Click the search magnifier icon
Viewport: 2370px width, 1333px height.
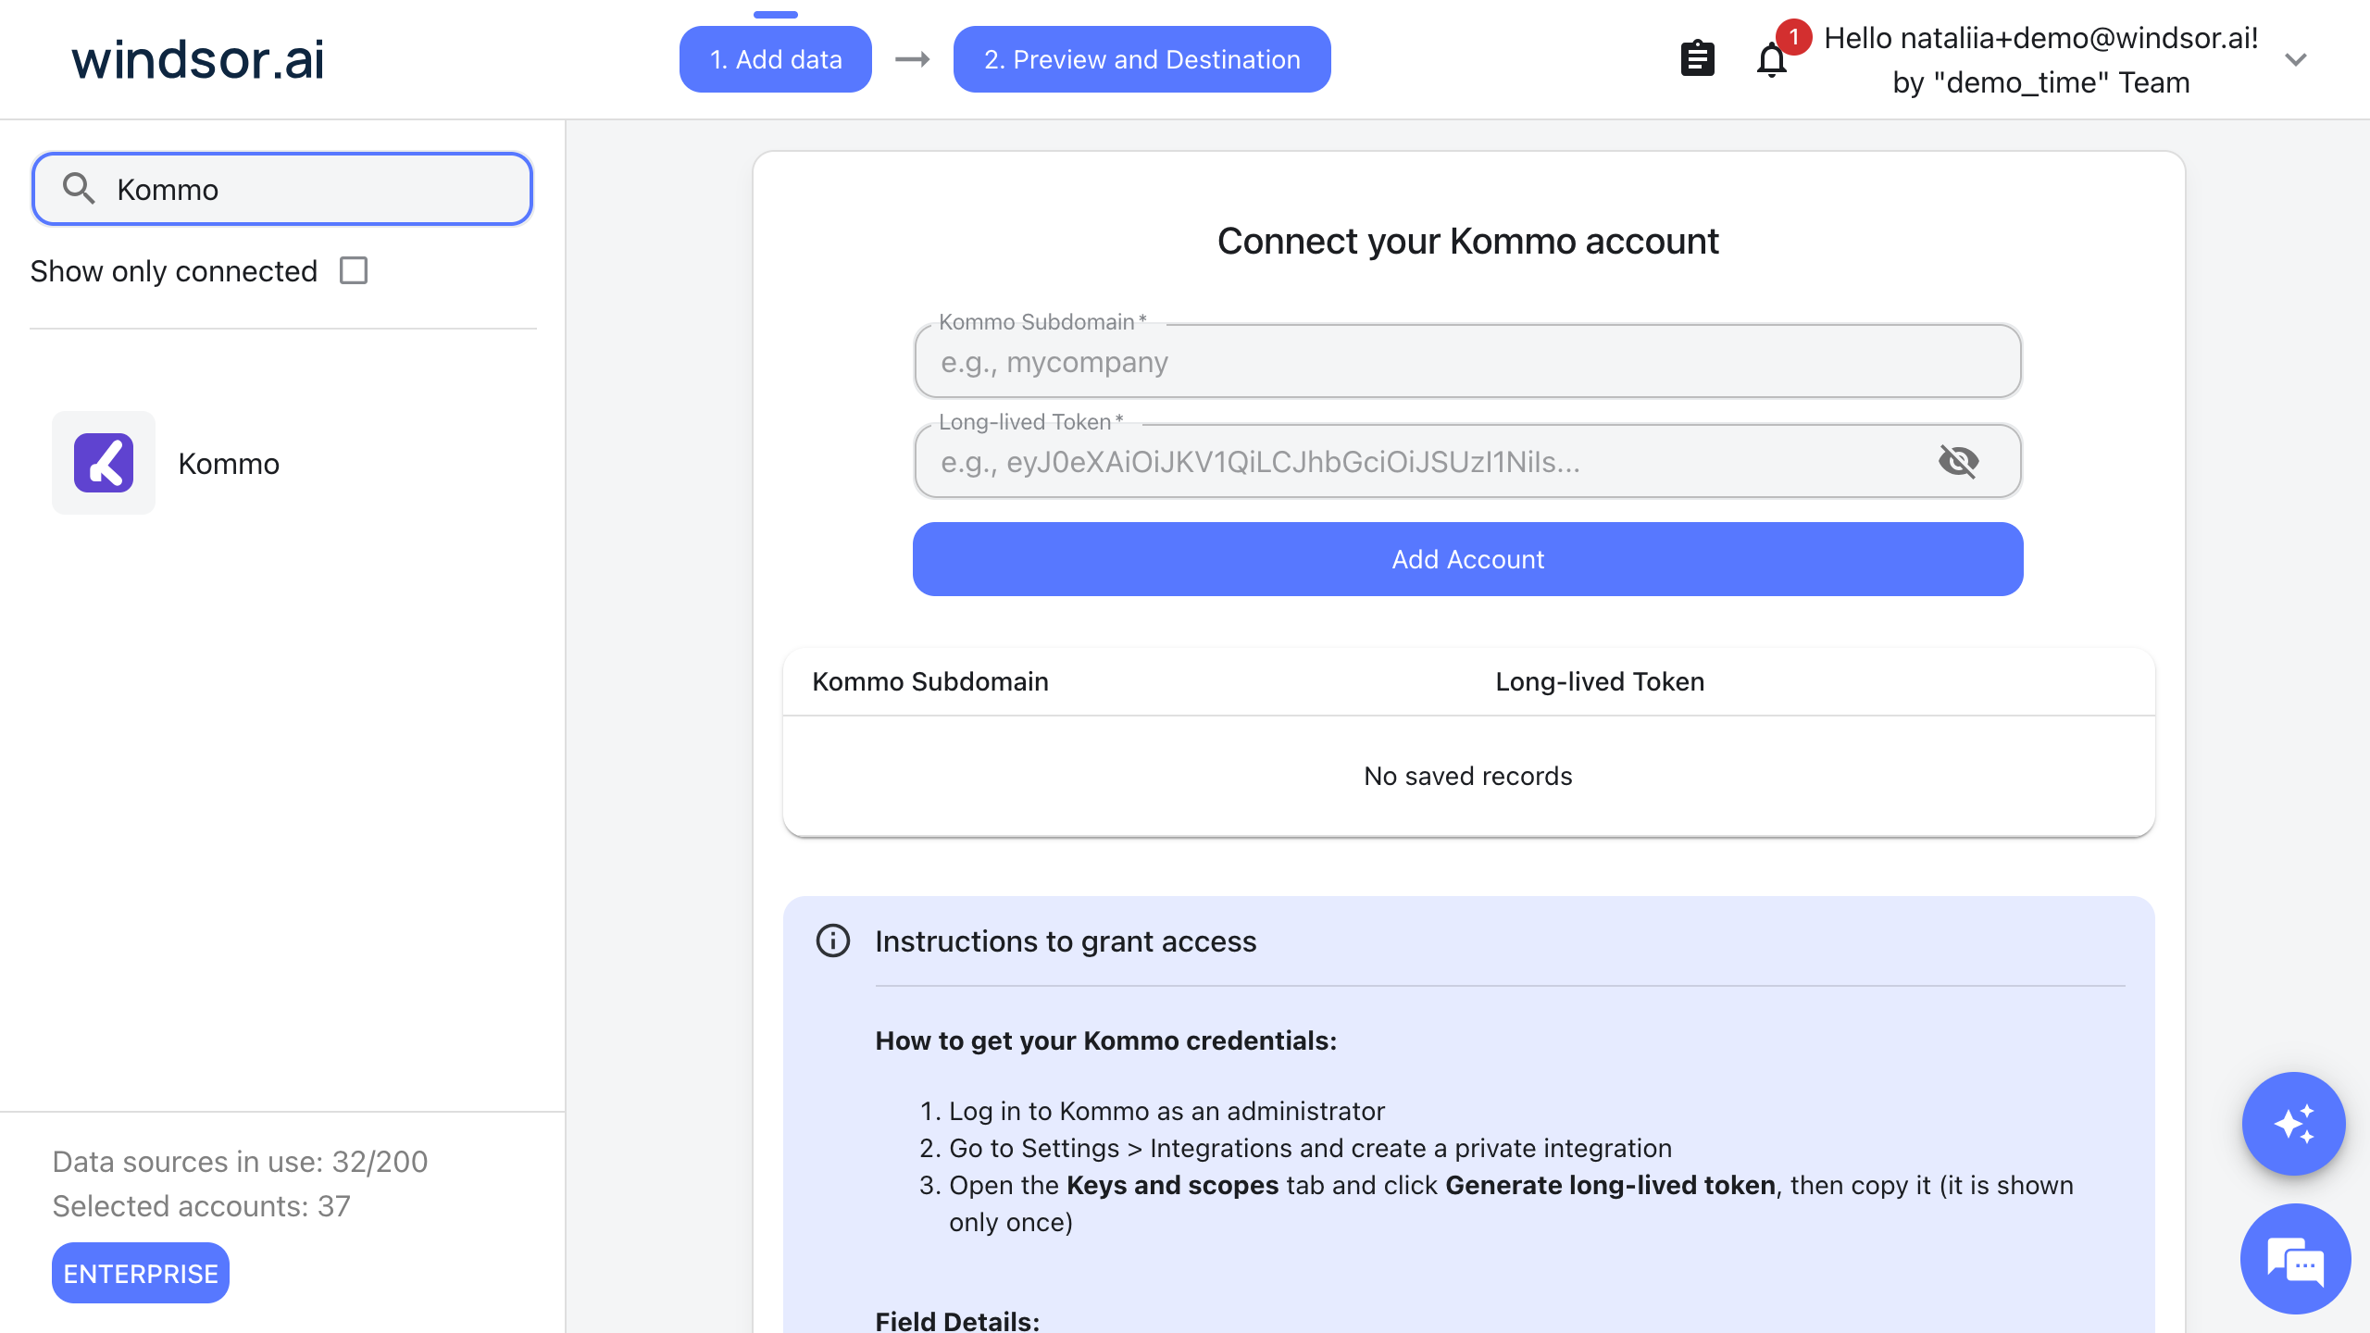[x=79, y=189]
